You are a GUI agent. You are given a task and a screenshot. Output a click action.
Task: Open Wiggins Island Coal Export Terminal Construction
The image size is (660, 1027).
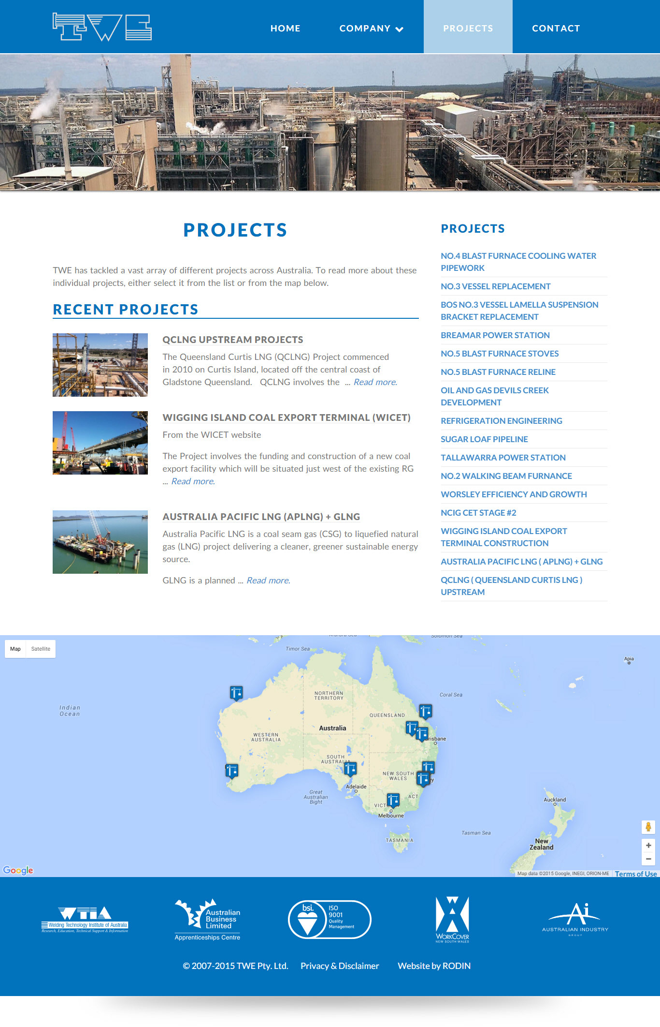(x=504, y=537)
